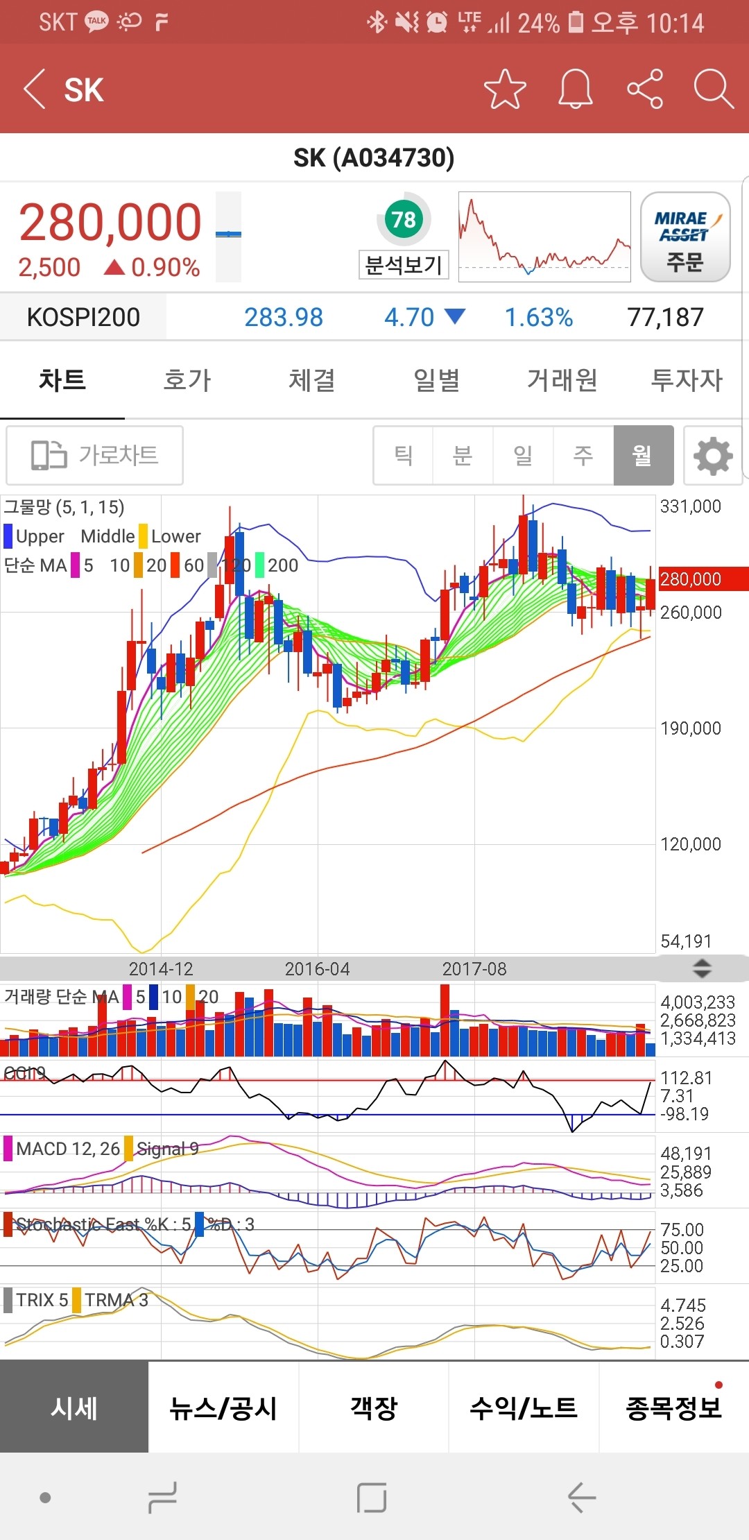The width and height of the screenshot is (749, 1540).
Task: Open recent apps from navigation bar
Action: click(x=162, y=1497)
